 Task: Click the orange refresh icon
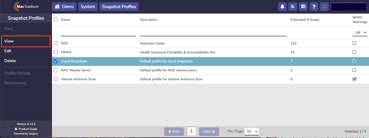[324, 7]
